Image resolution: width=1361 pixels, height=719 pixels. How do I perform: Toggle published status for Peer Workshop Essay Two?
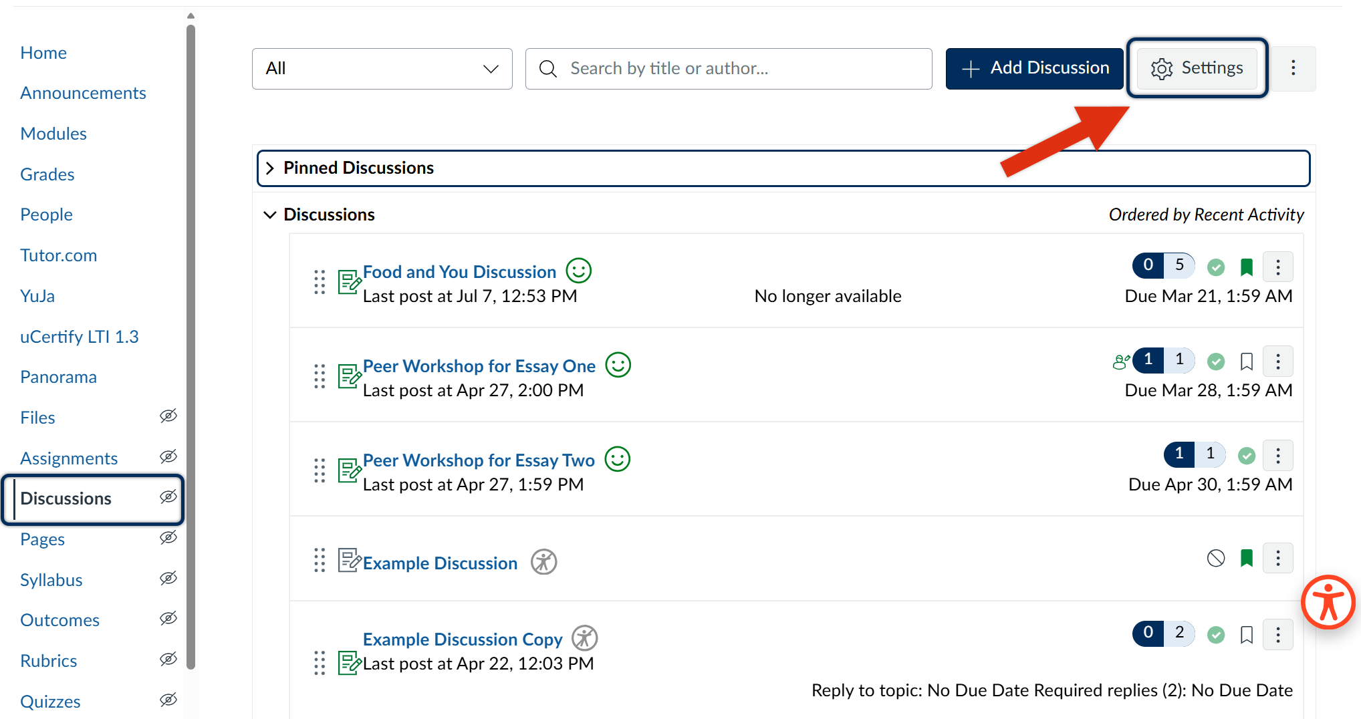pos(1247,456)
